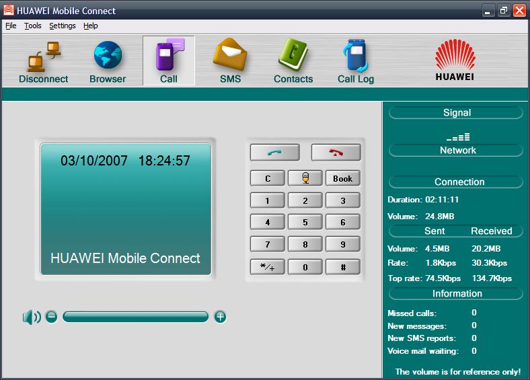Image resolution: width=530 pixels, height=380 pixels.
Task: Click the Sent Received header bar
Action: tap(456, 231)
